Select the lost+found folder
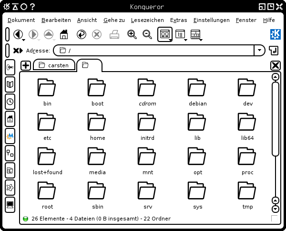The width and height of the screenshot is (286, 231). pyautogui.click(x=47, y=161)
